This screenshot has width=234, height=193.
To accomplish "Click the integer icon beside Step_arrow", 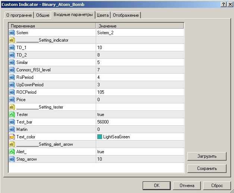I will (x=12, y=159).
